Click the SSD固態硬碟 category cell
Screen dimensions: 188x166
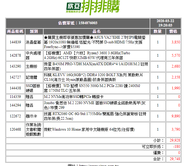(x=34, y=88)
